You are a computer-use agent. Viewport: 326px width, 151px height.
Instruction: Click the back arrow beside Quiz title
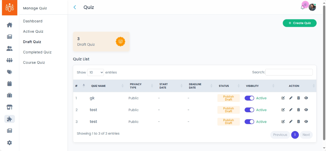tap(75, 7)
